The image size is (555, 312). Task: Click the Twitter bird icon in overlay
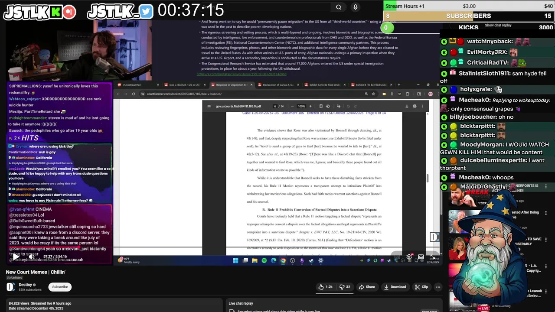[x=147, y=12]
